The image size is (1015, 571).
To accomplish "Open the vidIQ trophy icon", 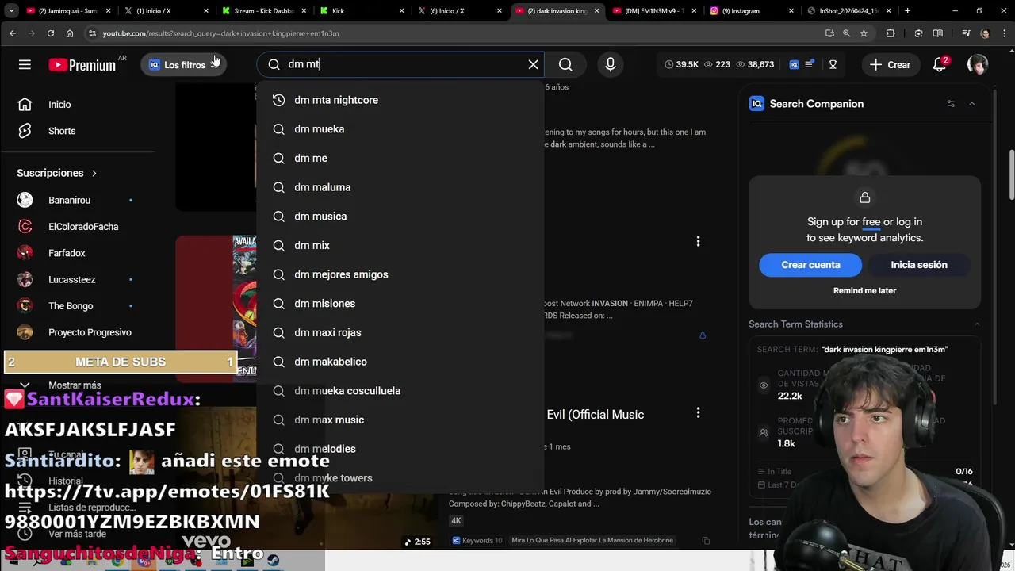I will (x=833, y=64).
